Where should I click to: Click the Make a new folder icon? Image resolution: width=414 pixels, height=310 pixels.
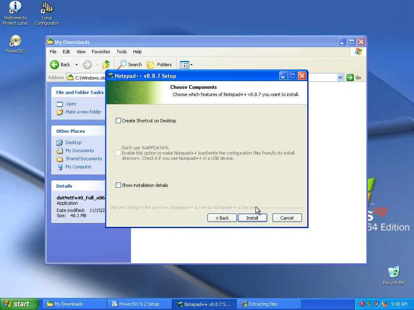(60, 112)
